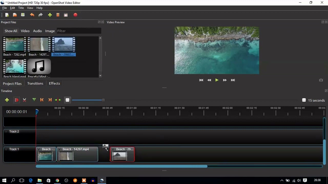
Task: Filter project files by Image
Action: [x=50, y=31]
